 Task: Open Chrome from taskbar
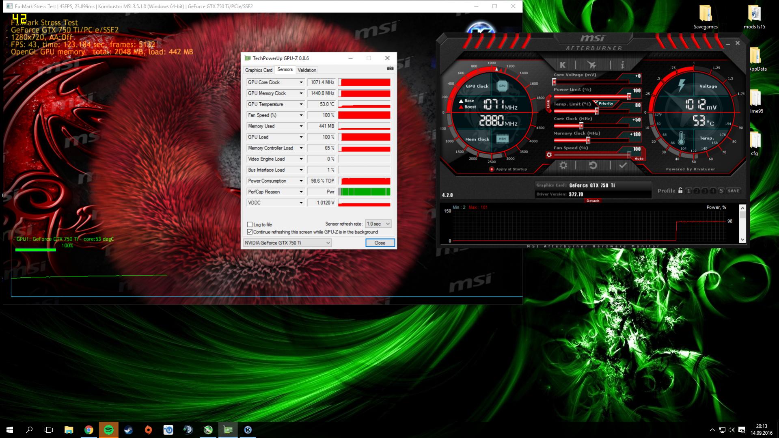pos(89,430)
